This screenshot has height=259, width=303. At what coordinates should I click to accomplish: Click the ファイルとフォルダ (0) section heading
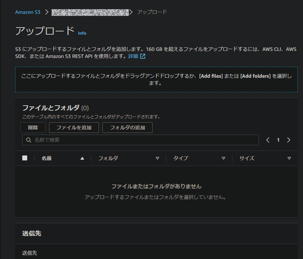coord(55,108)
